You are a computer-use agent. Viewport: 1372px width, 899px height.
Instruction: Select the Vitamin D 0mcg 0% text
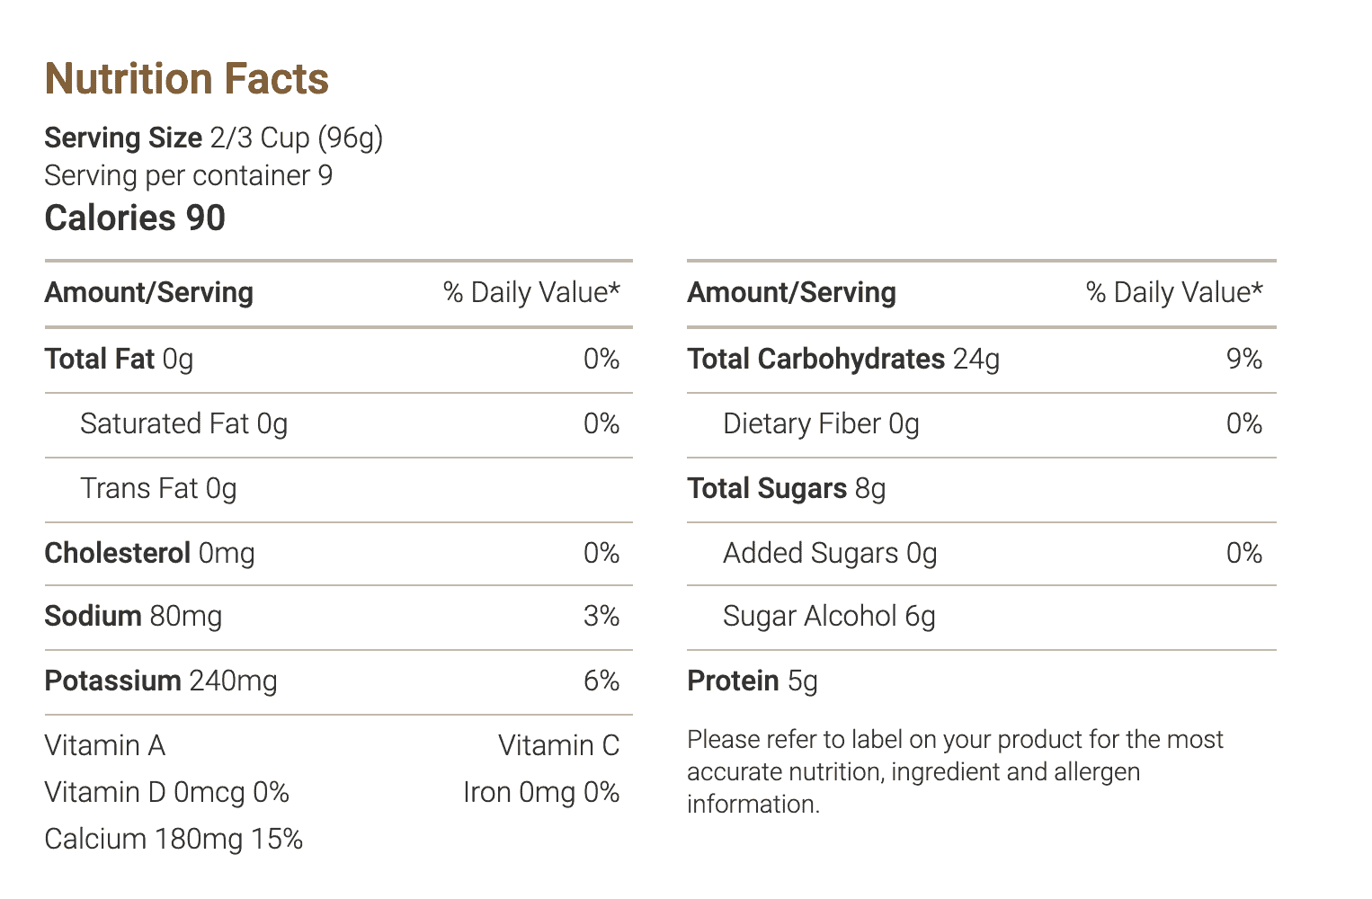(x=166, y=792)
